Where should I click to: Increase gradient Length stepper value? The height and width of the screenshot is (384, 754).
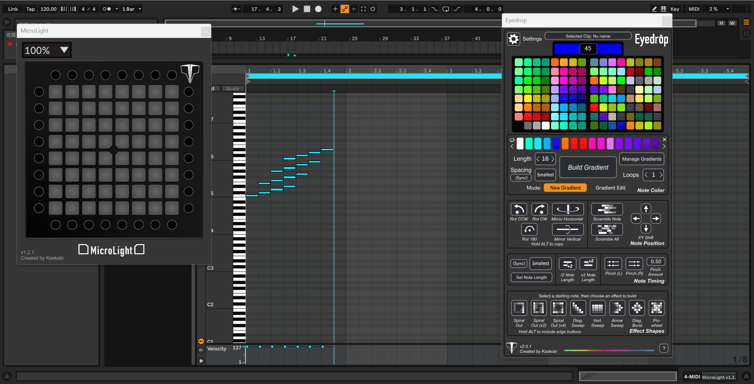(x=553, y=159)
